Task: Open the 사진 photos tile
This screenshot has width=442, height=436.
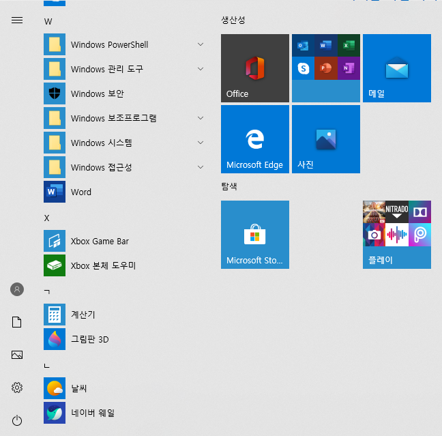Action: (326, 139)
